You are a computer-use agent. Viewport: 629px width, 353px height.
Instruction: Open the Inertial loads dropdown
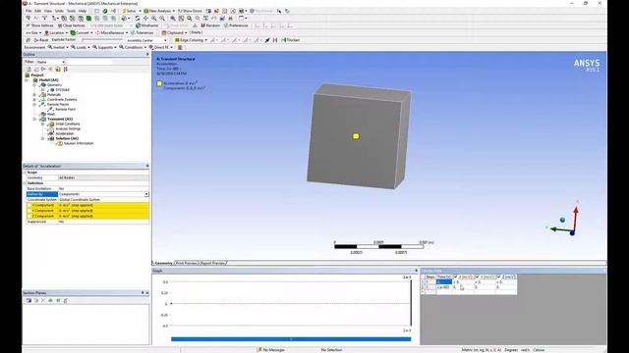[58, 47]
